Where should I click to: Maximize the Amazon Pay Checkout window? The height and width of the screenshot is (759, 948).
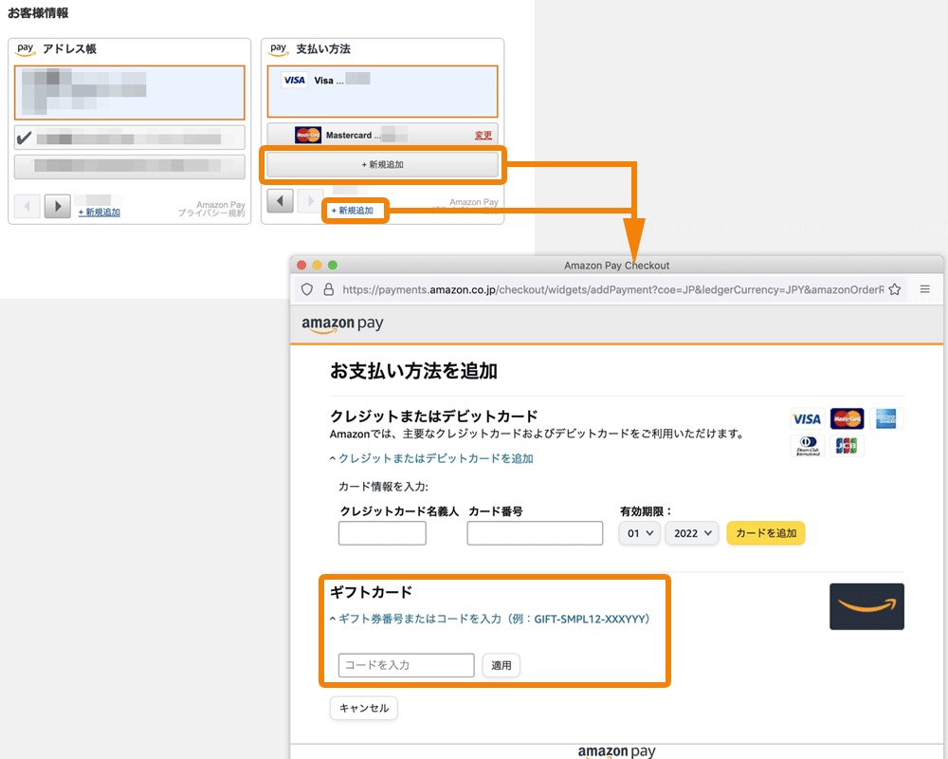[333, 265]
